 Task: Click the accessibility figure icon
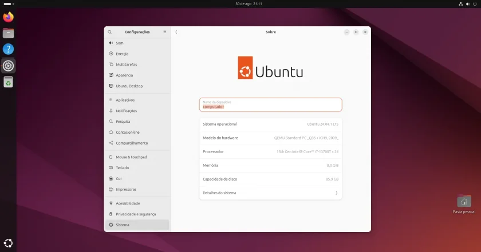tap(111, 203)
